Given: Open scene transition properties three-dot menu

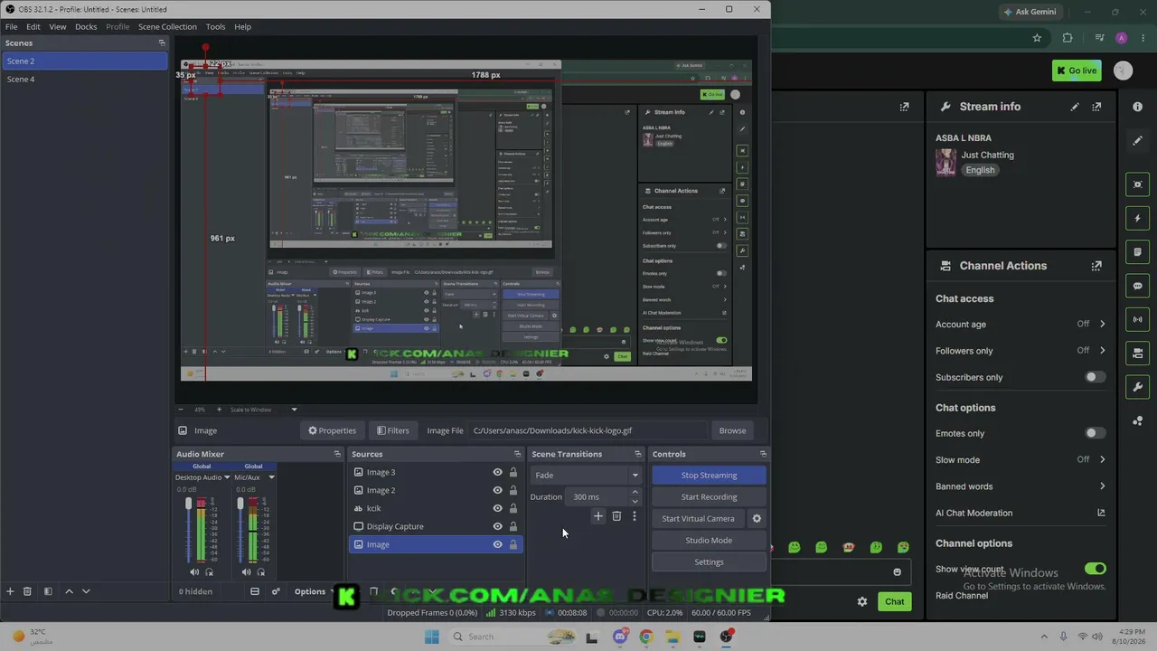Looking at the screenshot, I should click(x=635, y=516).
